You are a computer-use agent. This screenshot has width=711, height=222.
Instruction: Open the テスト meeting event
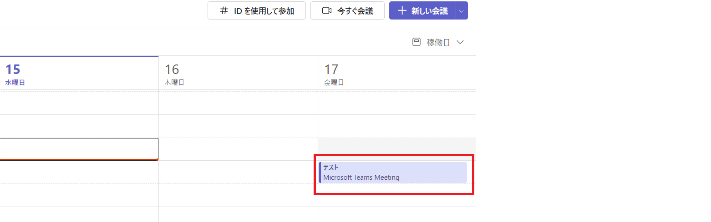(x=393, y=173)
